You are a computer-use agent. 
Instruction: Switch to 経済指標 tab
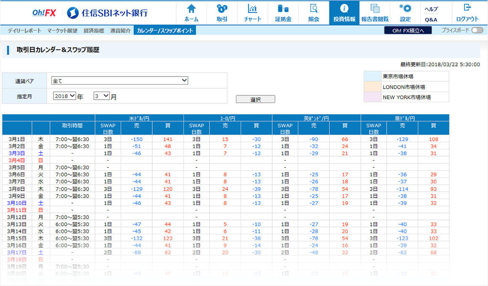click(94, 31)
